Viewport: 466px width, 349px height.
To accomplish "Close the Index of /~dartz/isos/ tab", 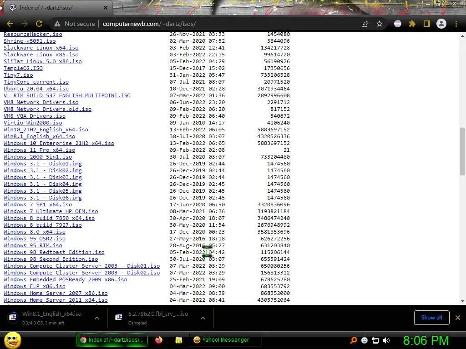I will (106, 8).
